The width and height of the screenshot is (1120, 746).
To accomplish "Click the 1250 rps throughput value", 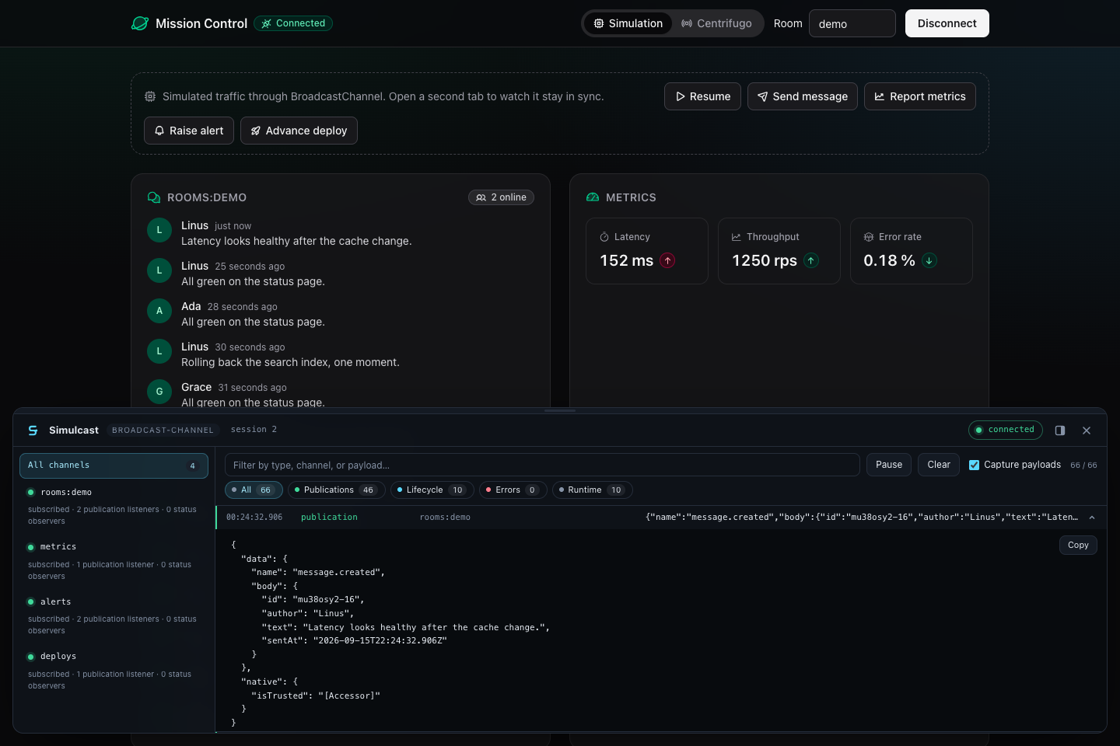I will click(765, 260).
